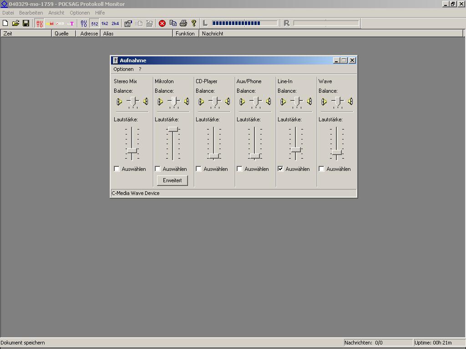Click the red stop icon in the toolbar
This screenshot has width=466, height=349.
162,23
